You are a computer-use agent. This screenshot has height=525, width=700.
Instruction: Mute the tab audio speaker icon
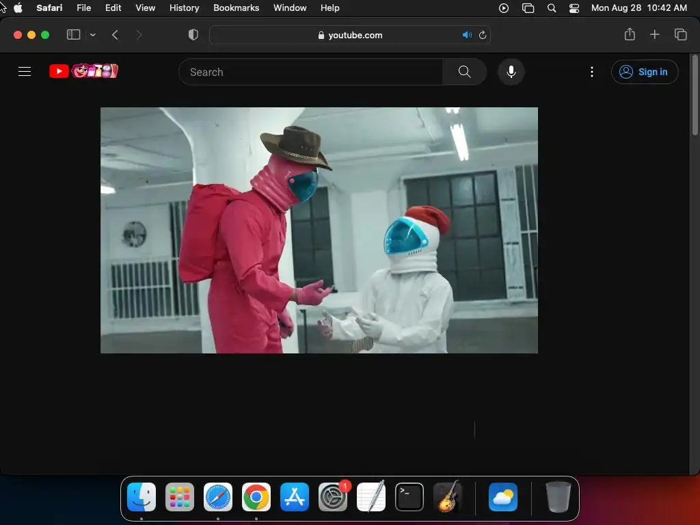coord(467,35)
